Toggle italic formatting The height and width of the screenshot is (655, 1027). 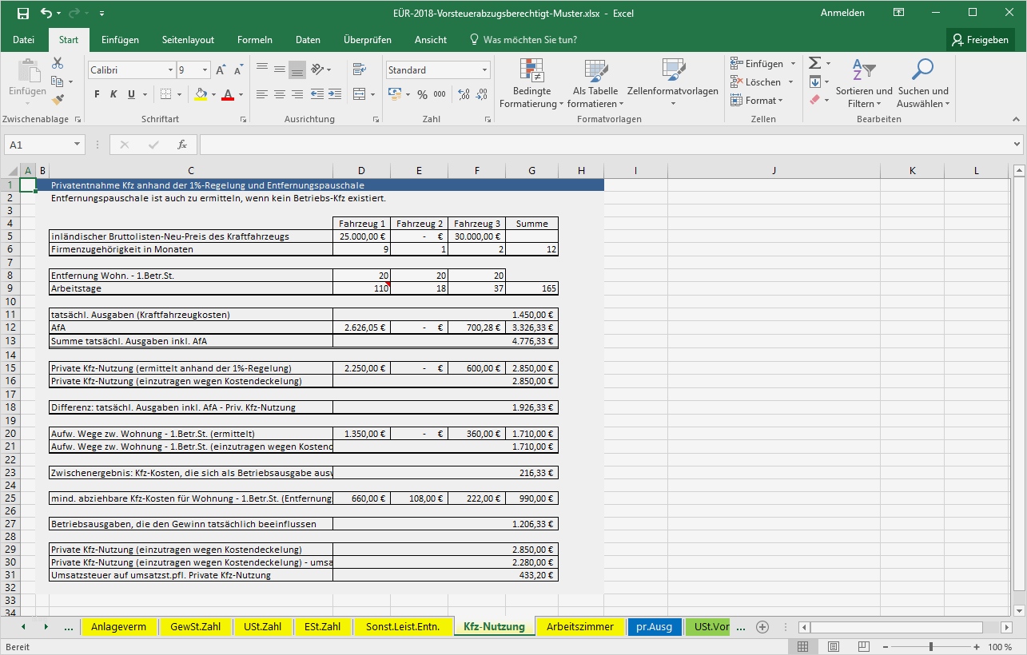113,94
